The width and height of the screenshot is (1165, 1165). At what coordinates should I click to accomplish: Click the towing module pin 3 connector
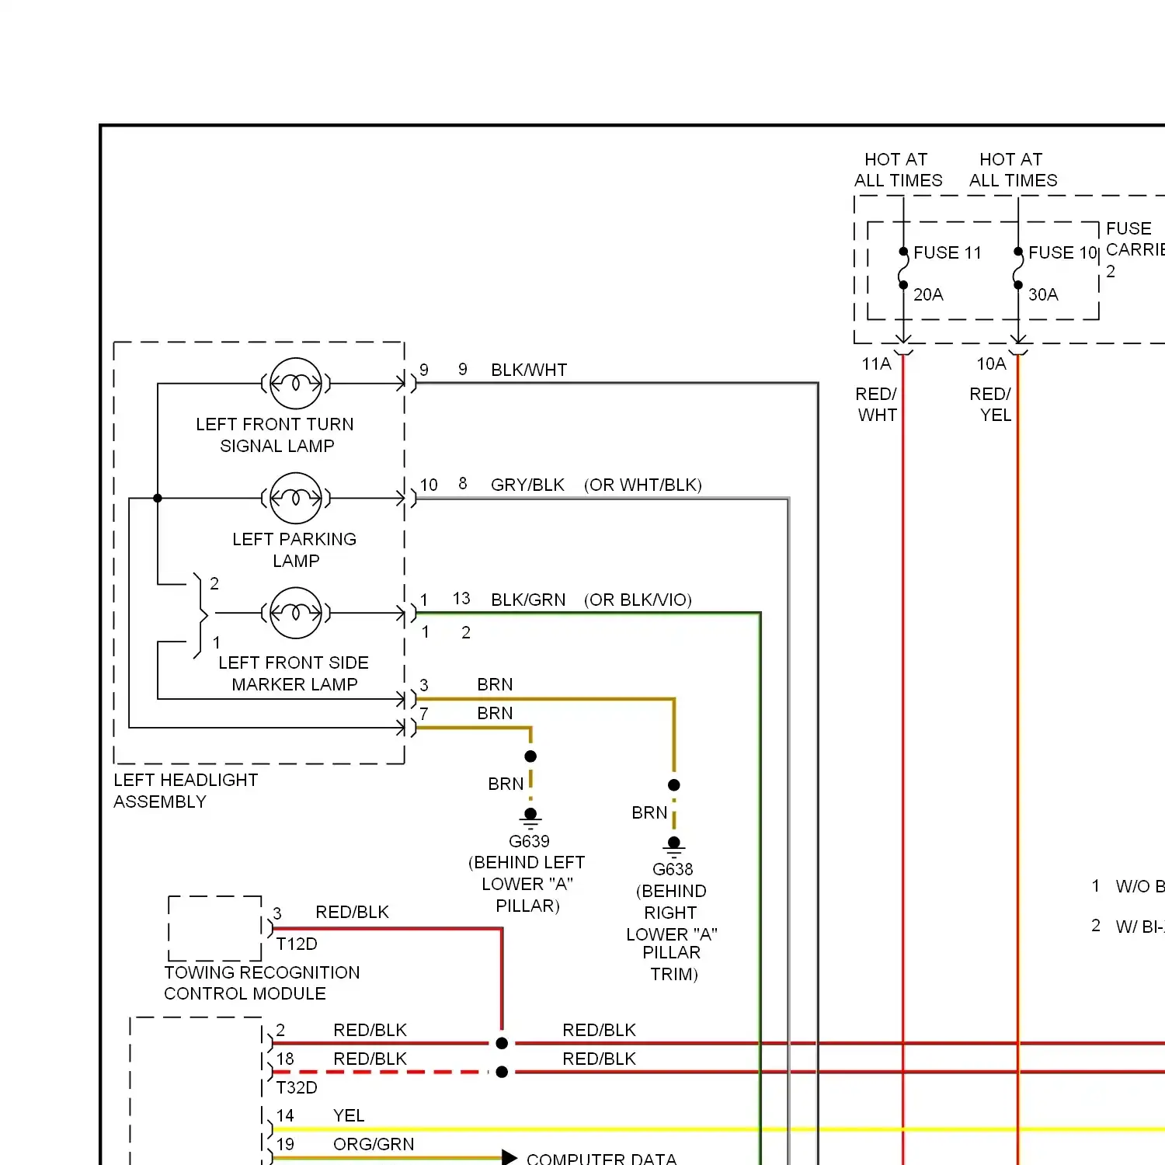270,928
